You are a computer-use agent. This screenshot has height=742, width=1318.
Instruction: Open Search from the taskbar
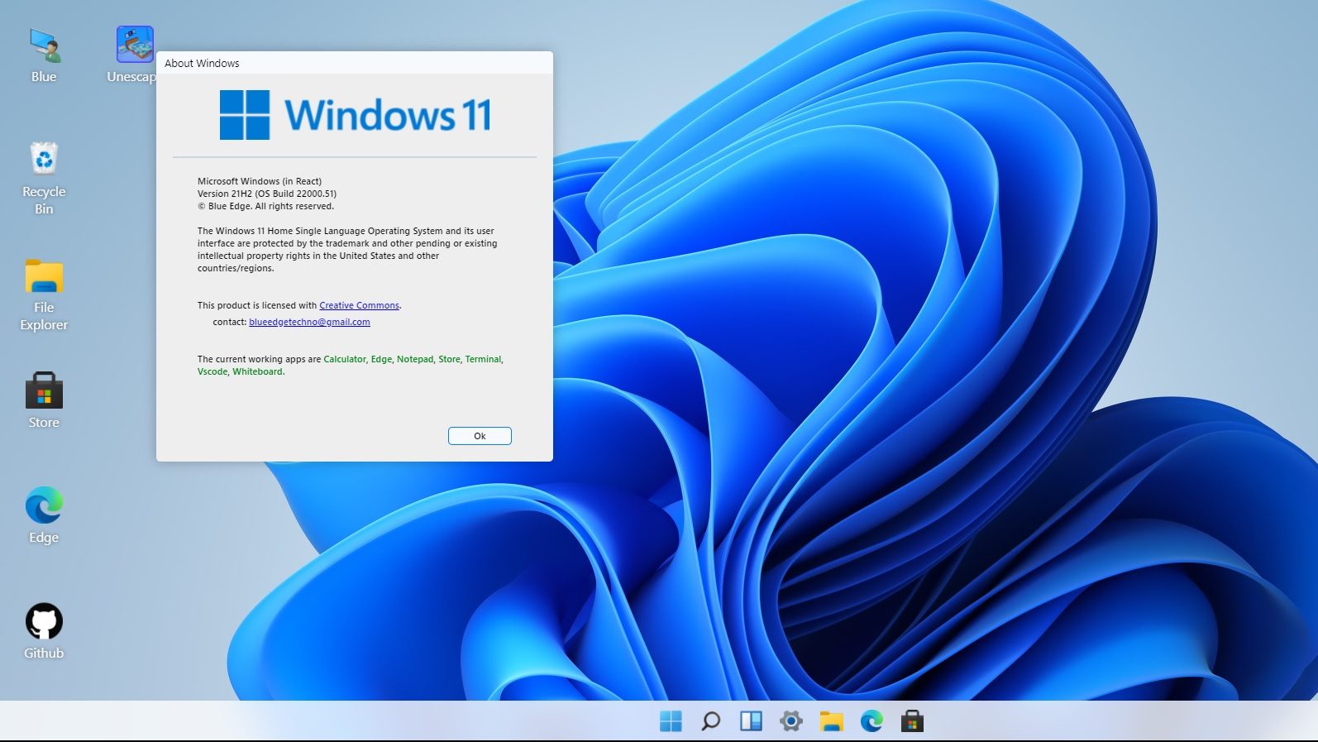click(x=710, y=721)
